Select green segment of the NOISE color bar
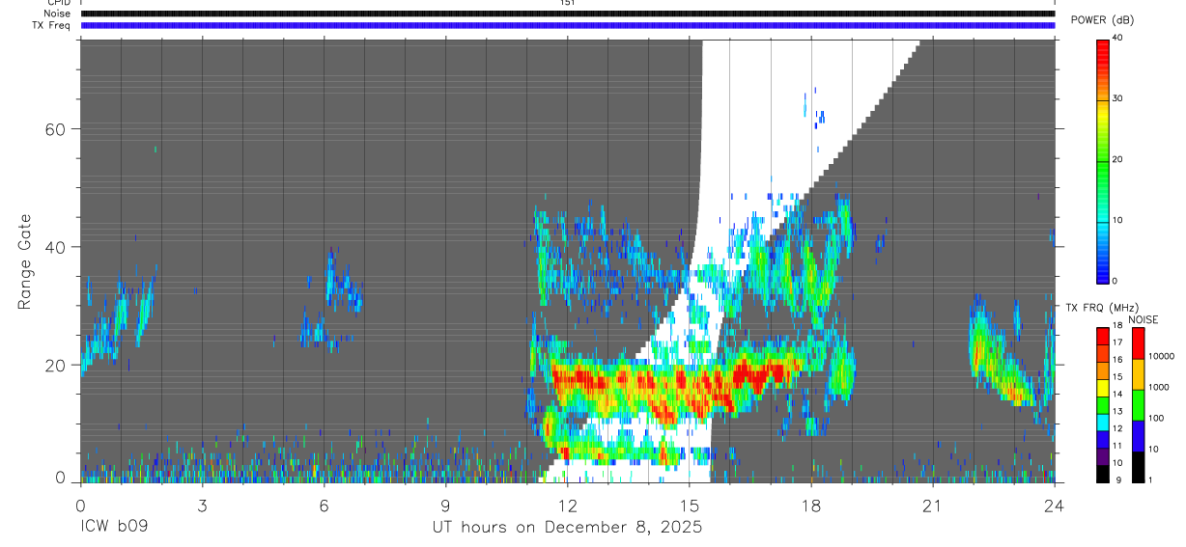1186x547 pixels. 1138,405
